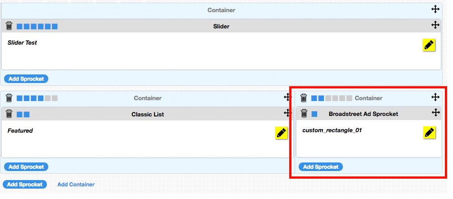Click Add Sprocket under Broadstreet Ad container
453x199 pixels.
point(321,167)
